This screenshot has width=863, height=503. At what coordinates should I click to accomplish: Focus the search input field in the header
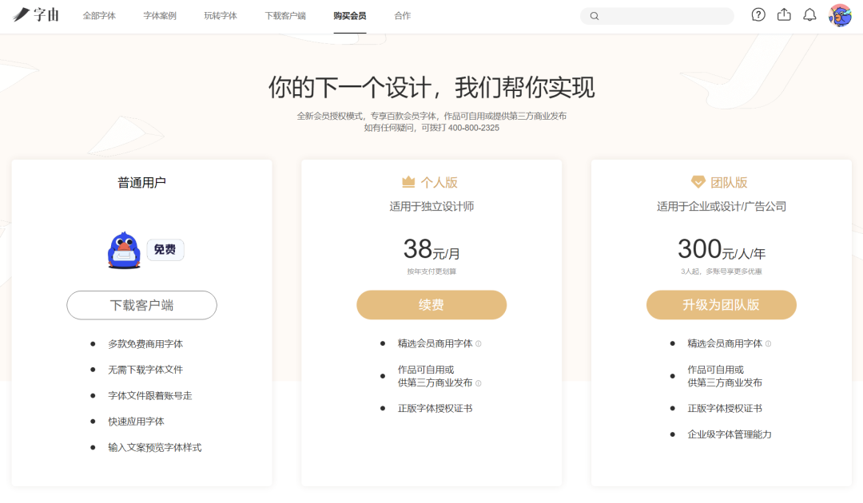tap(663, 16)
